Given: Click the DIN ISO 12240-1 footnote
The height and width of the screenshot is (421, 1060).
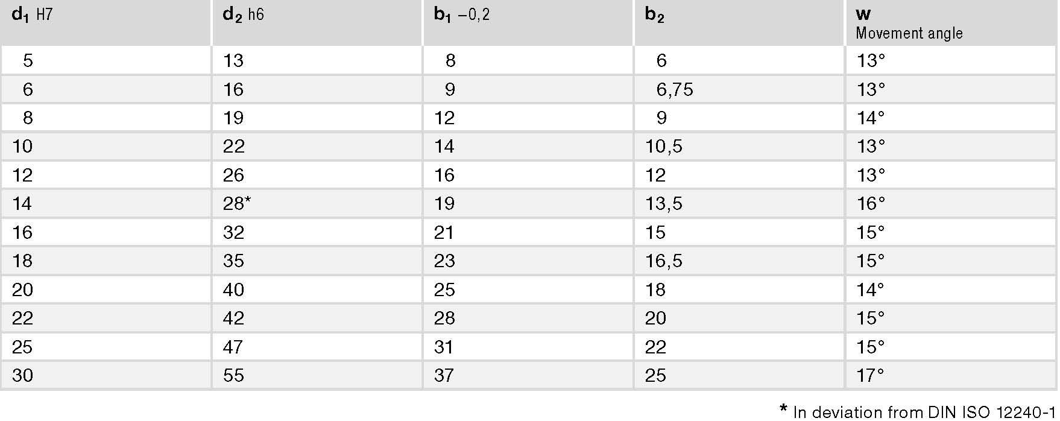Looking at the screenshot, I should coord(918,412).
